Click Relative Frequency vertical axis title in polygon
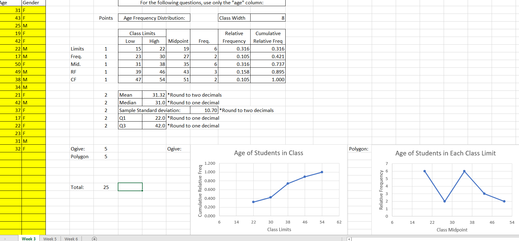The height and width of the screenshot is (241, 519). [381, 190]
